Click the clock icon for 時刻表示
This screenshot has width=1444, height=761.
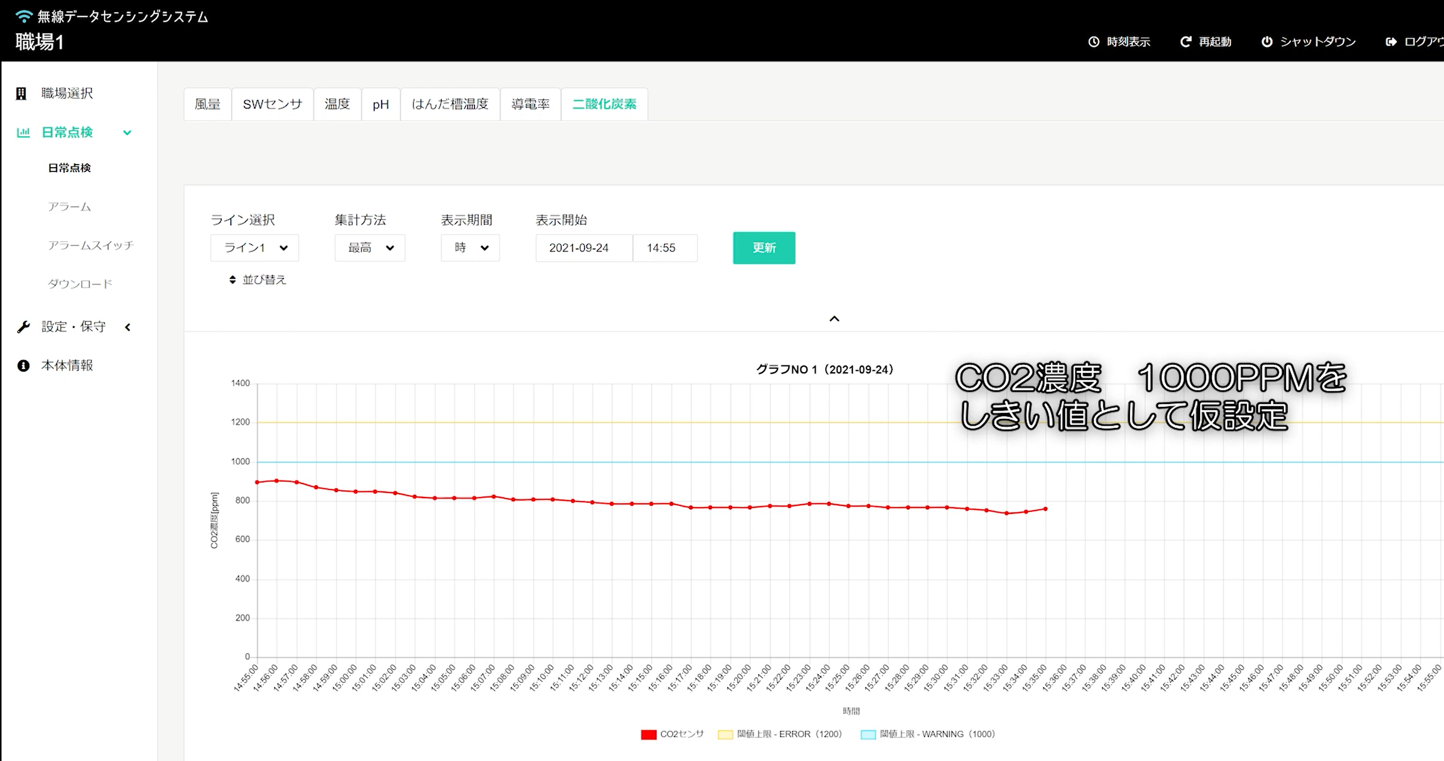click(1094, 41)
